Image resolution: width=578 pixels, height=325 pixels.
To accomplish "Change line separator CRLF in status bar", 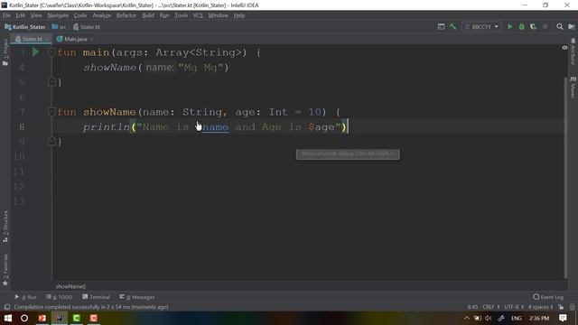I will point(490,307).
